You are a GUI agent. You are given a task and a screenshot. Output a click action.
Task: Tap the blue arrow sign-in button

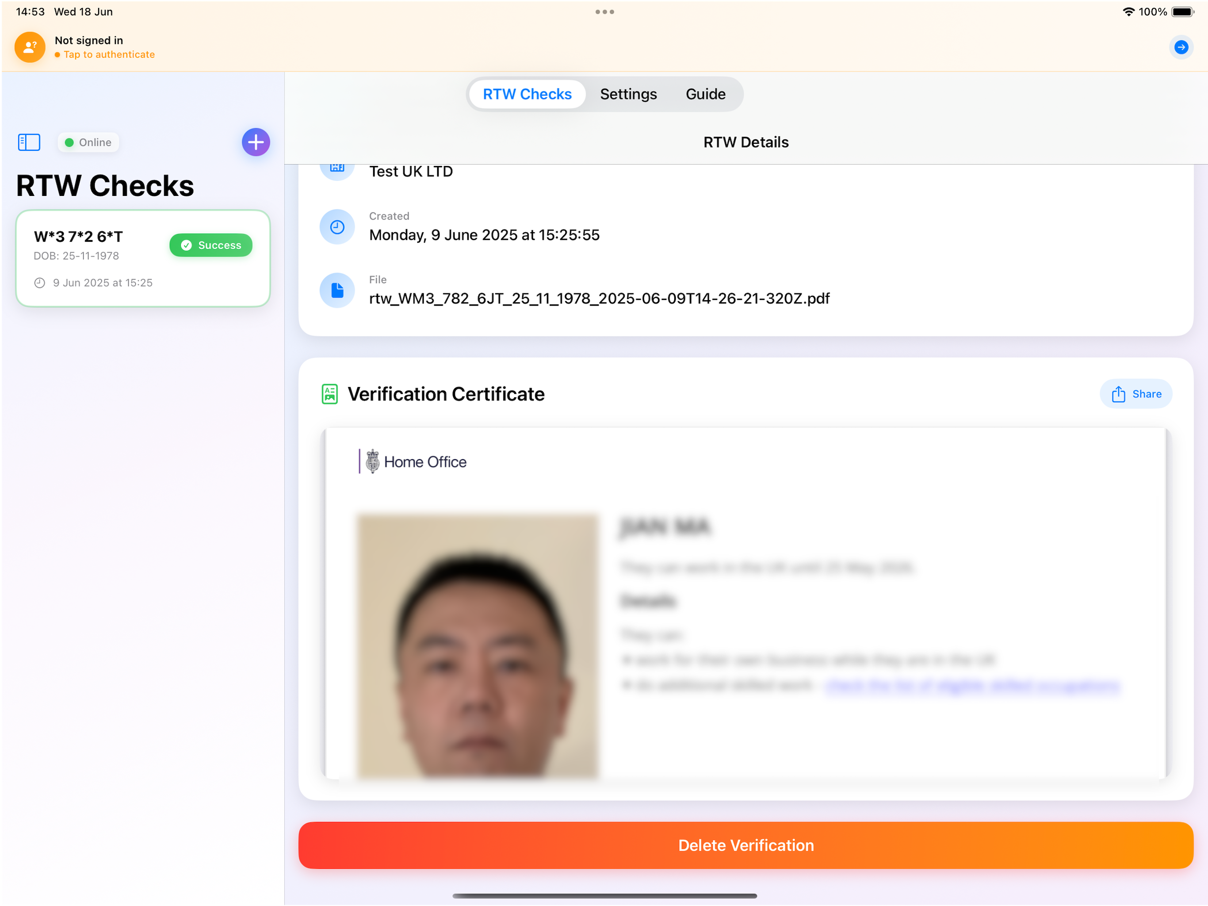click(x=1181, y=47)
